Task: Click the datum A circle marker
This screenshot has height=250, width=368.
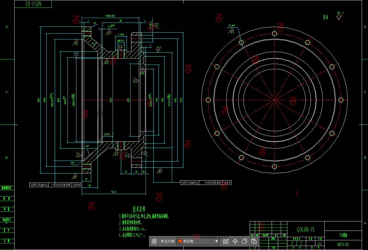Action: 76,53
